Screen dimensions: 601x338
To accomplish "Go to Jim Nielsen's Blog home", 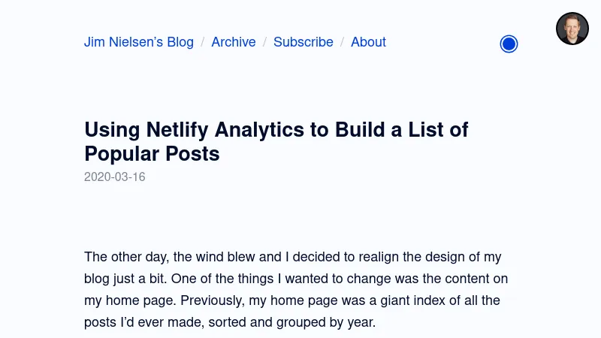I will (139, 42).
